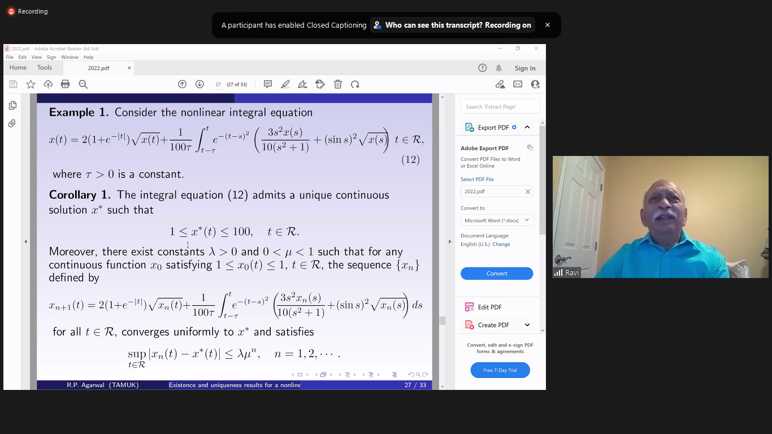Select the highlighter pen tool

(285, 84)
